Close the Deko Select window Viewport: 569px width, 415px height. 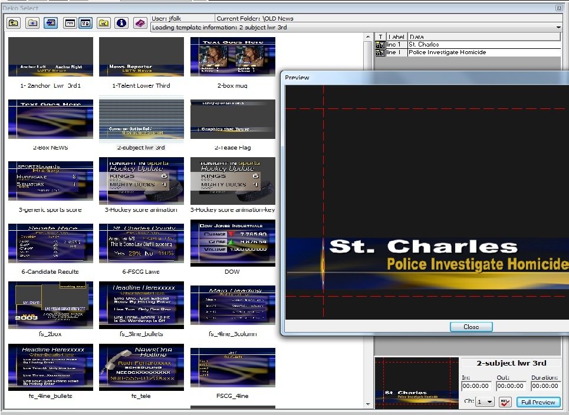(559, 8)
